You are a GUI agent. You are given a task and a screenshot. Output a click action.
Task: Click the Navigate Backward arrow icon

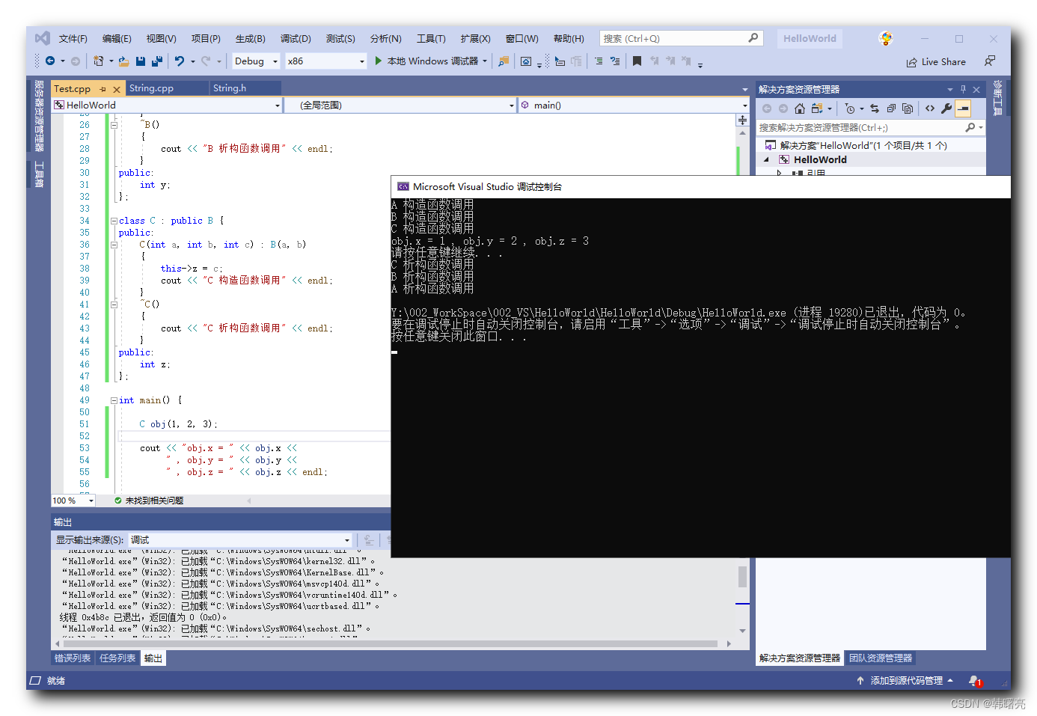pyautogui.click(x=50, y=61)
